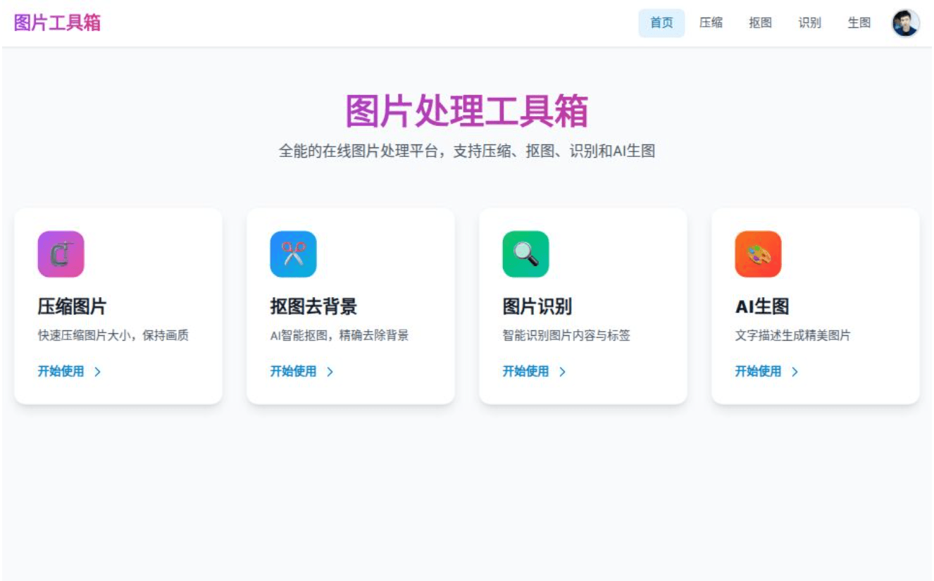Click 开始使用 under 图片识别
The image size is (934, 581).
click(525, 372)
